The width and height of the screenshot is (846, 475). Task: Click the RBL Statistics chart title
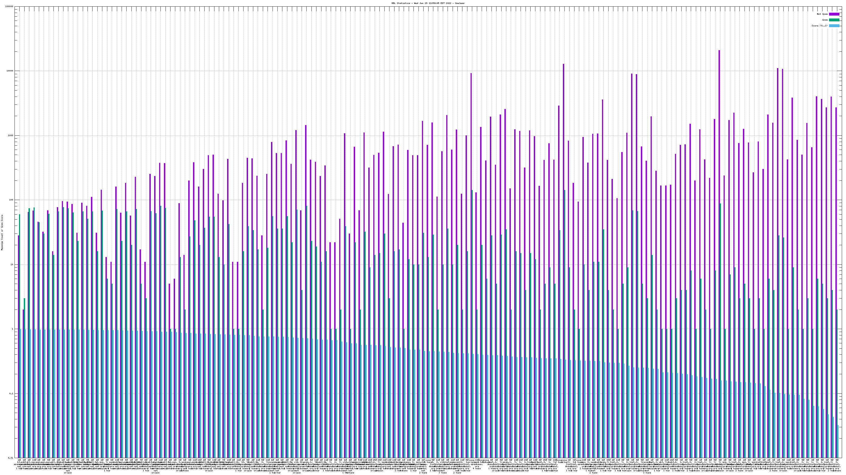[427, 3]
